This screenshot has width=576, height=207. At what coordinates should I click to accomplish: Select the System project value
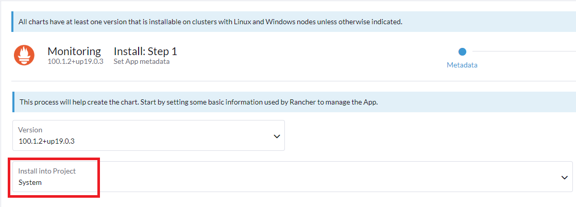pyautogui.click(x=30, y=182)
